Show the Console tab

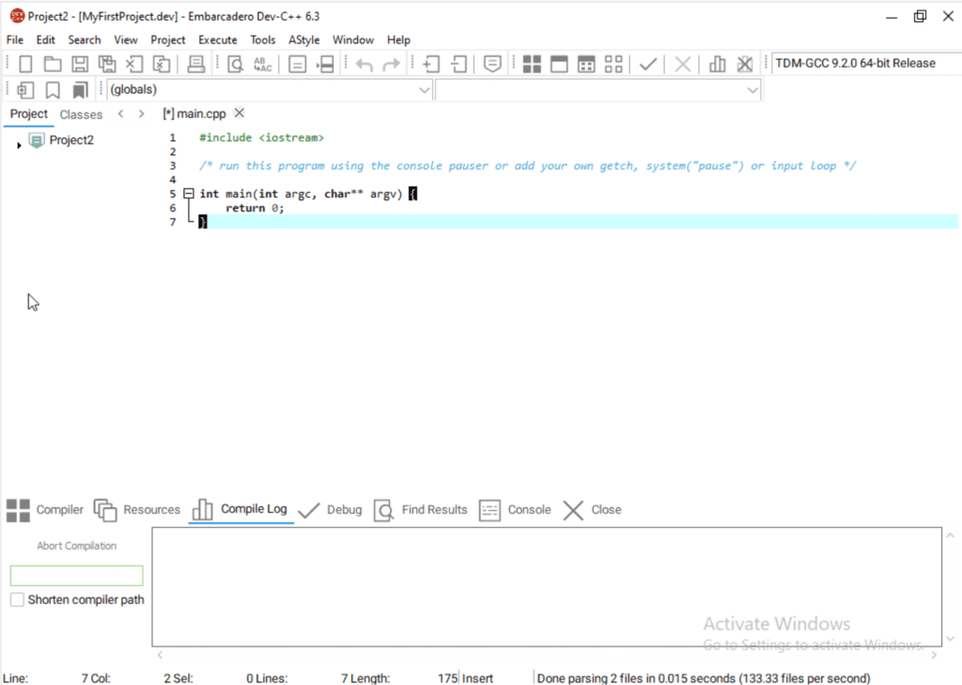click(515, 509)
